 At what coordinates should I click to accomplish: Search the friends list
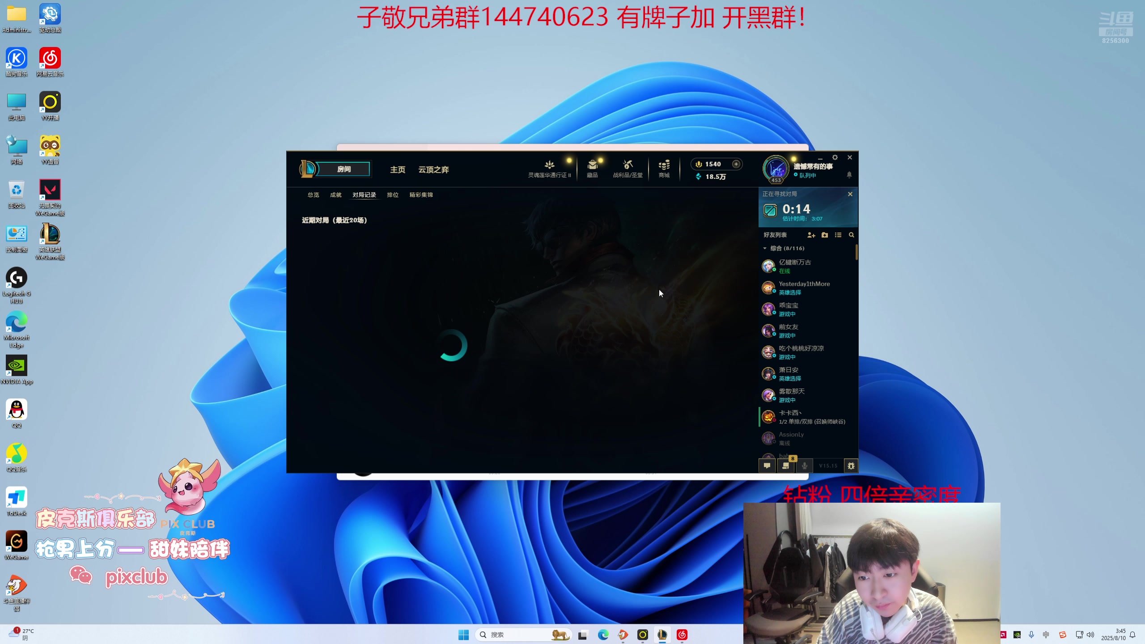tap(852, 235)
